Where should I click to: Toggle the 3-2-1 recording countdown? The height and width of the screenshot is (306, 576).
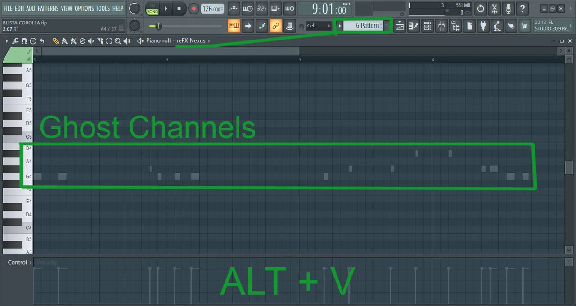(x=262, y=9)
